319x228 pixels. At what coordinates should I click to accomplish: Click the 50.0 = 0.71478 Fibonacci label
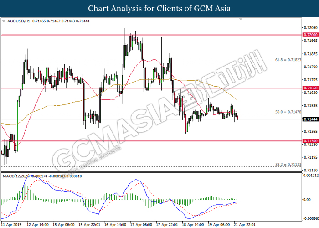tap(288, 112)
